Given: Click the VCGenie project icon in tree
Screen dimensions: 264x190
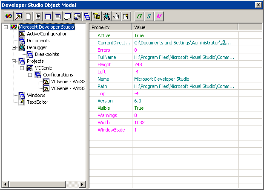Looking at the screenshot, I should tap(30, 68).
